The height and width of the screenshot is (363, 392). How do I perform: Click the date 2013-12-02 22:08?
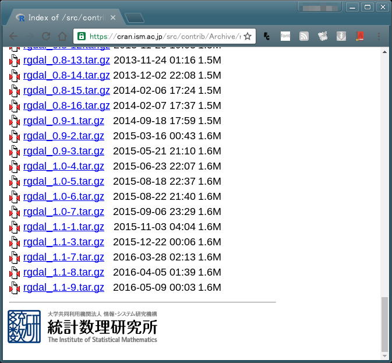(154, 76)
